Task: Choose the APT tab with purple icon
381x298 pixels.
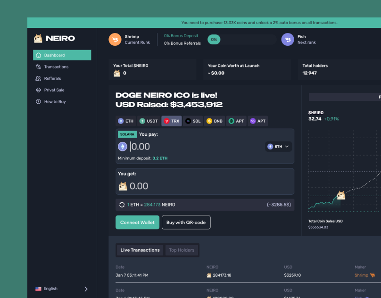Action: click(258, 121)
